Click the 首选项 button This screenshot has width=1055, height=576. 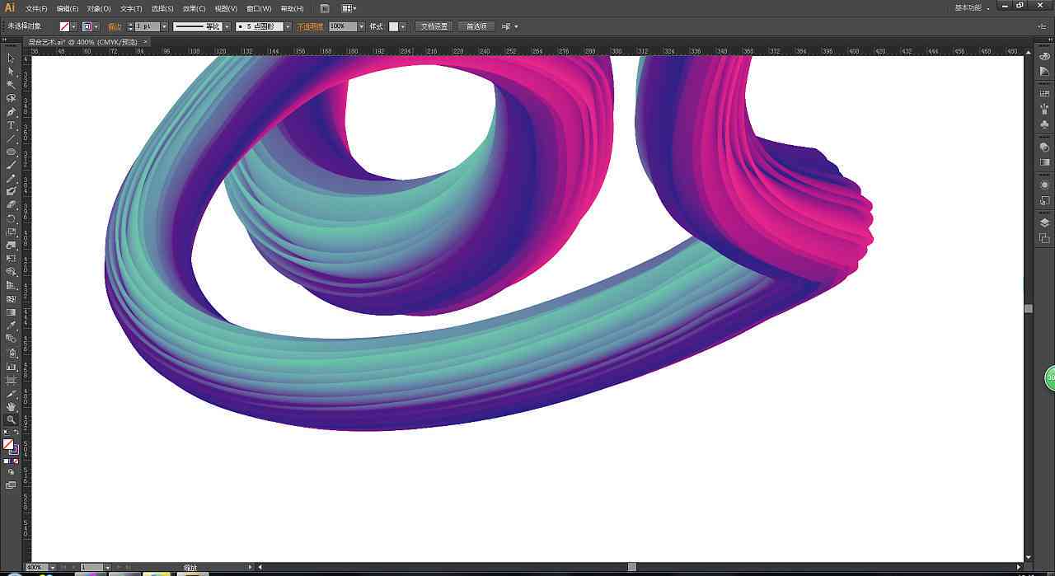click(x=476, y=26)
